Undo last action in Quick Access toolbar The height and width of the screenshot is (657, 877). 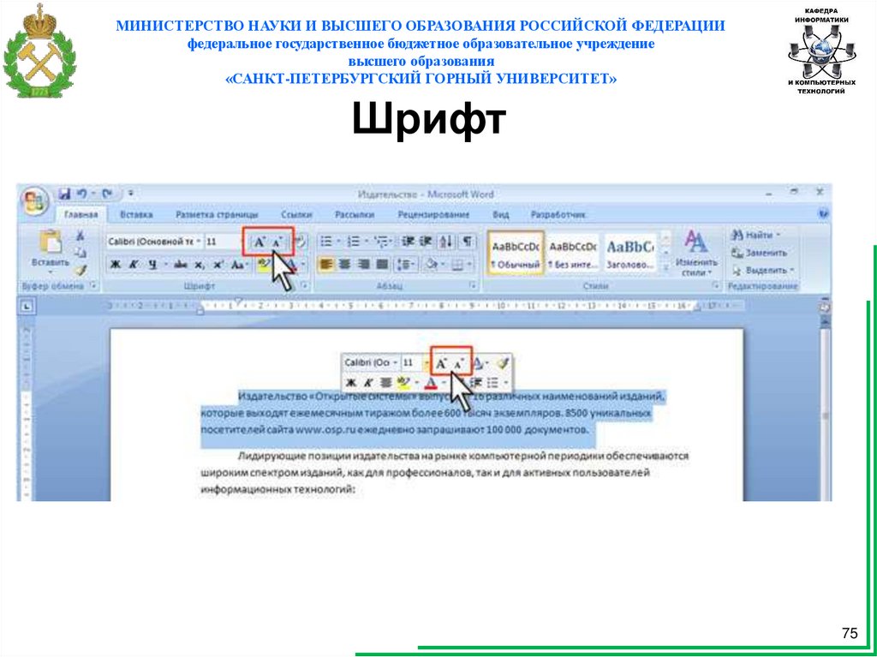coord(81,194)
